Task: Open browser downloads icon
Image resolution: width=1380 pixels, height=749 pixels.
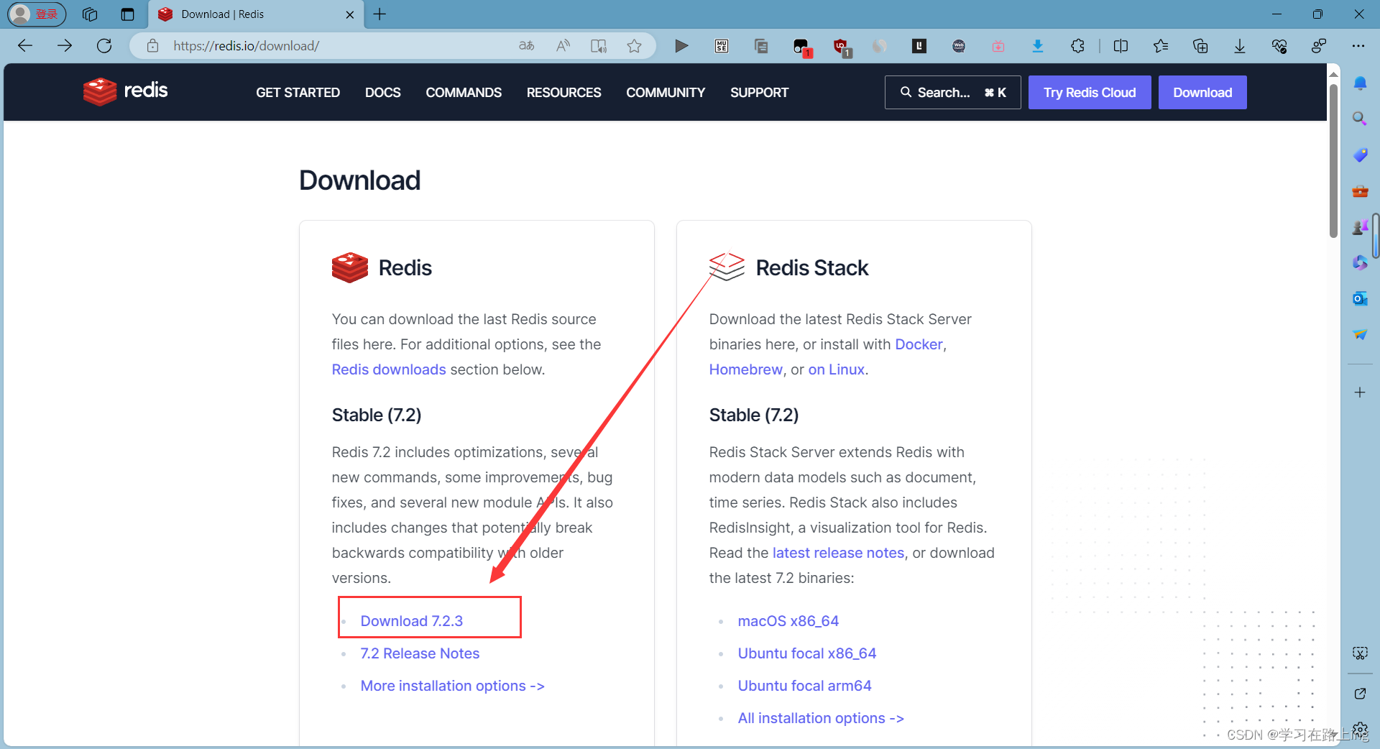Action: click(x=1240, y=46)
